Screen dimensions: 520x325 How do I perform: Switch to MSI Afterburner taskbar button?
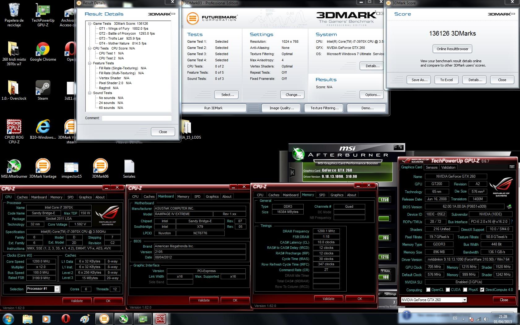pos(123,318)
